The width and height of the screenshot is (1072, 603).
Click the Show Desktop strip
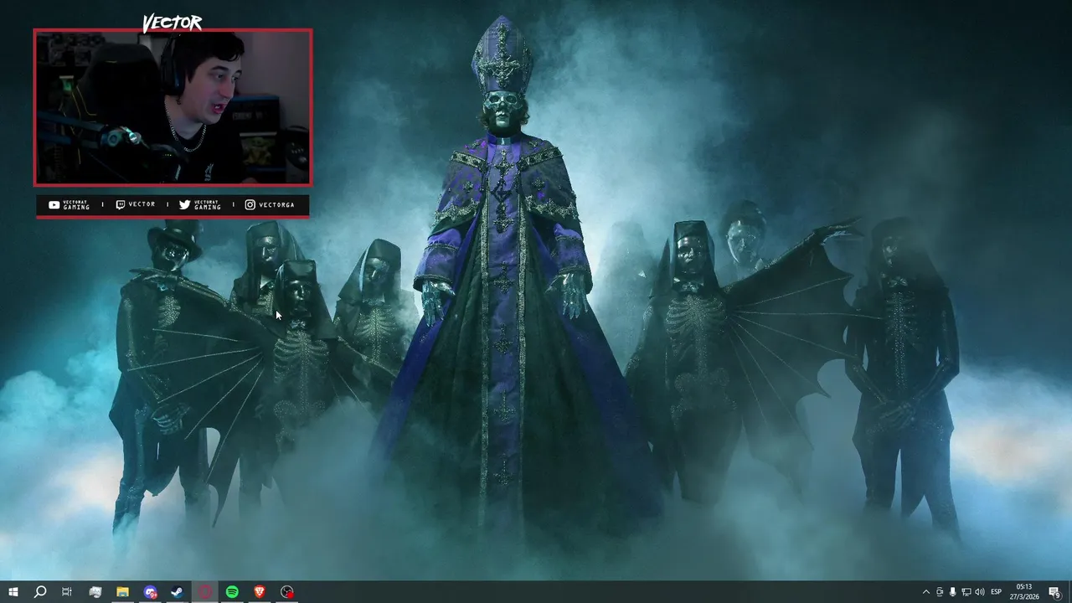(x=1069, y=592)
